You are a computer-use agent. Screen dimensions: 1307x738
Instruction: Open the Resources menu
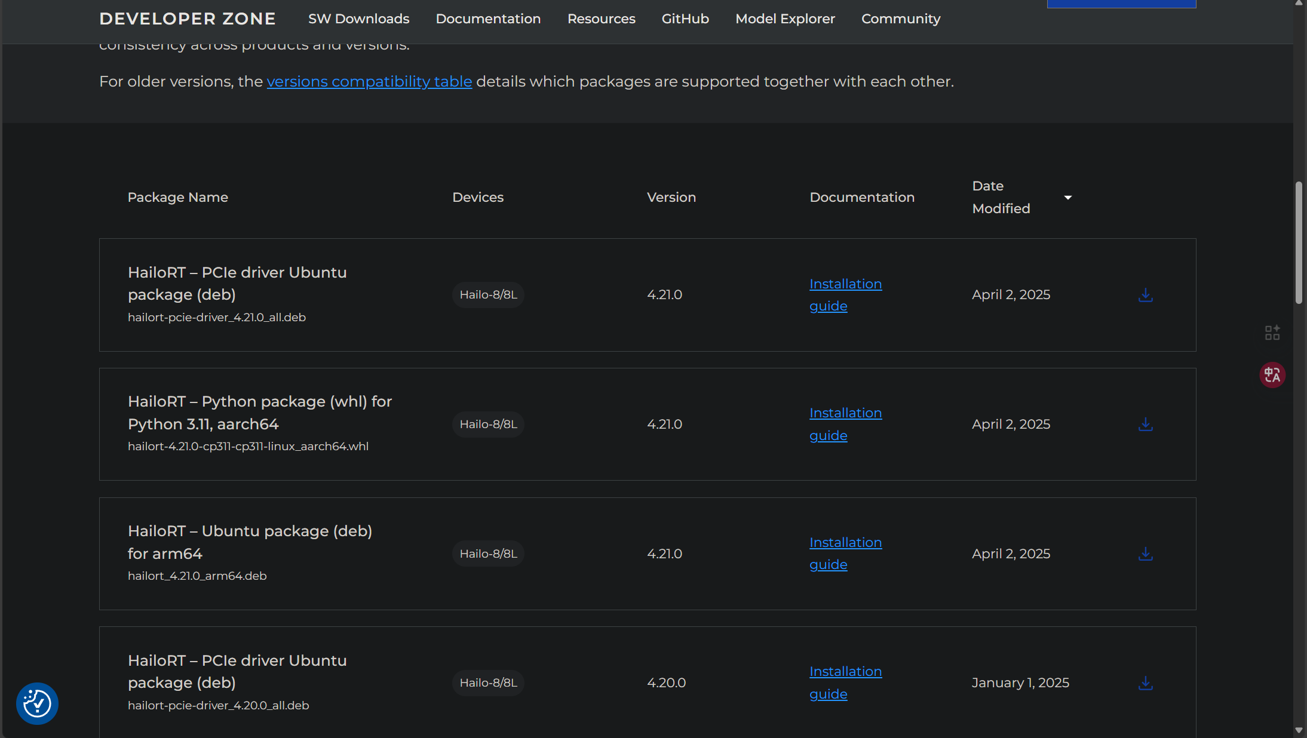(601, 19)
